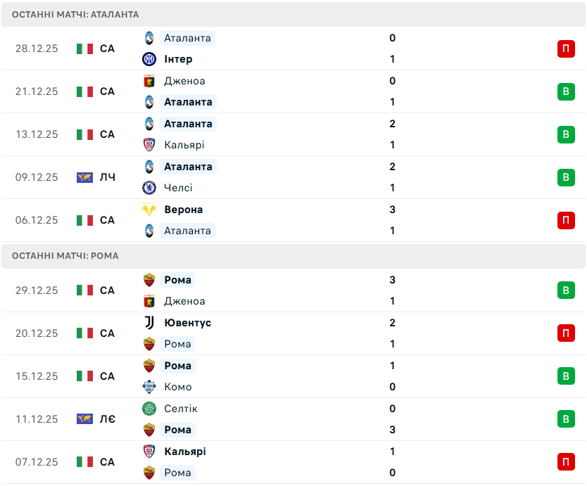
Task: Select the Селтік team name
Action: 181,409
